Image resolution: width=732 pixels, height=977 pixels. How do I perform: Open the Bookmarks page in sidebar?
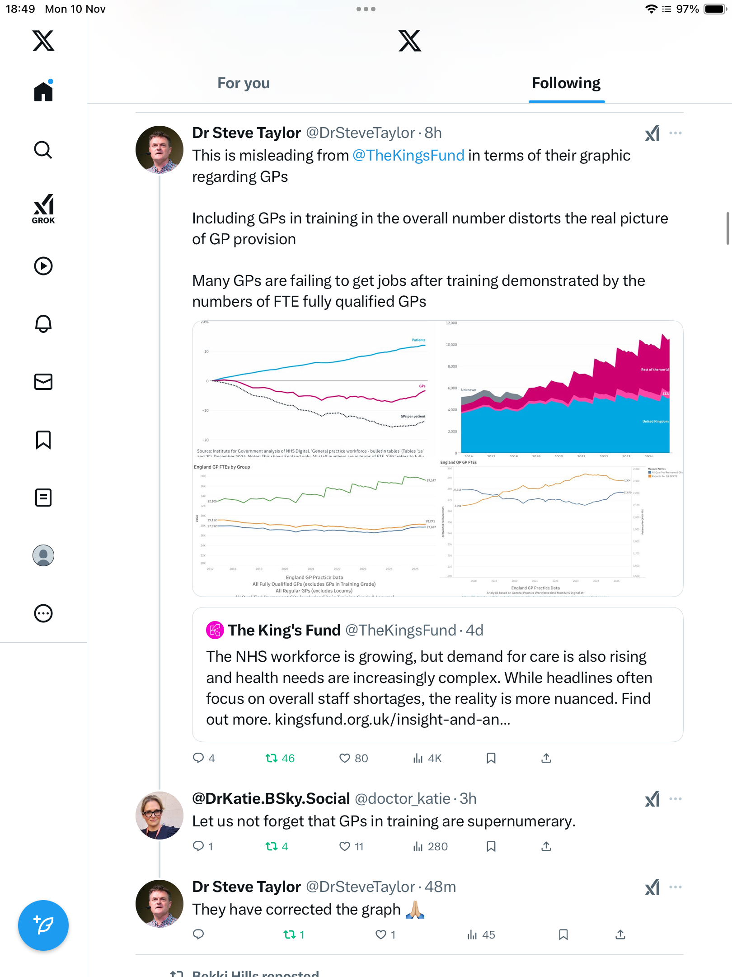(x=43, y=440)
